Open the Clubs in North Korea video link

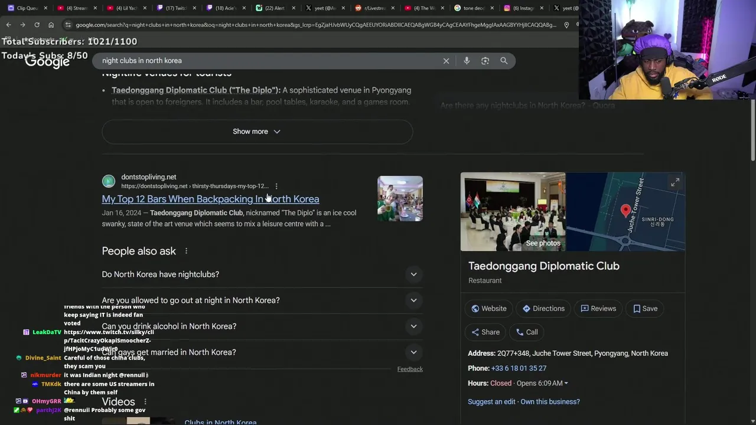tap(220, 422)
